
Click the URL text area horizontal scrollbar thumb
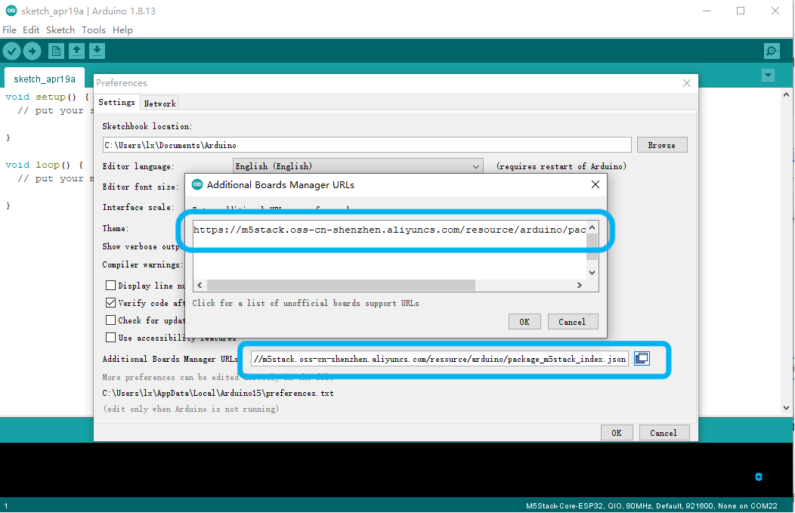coord(341,286)
